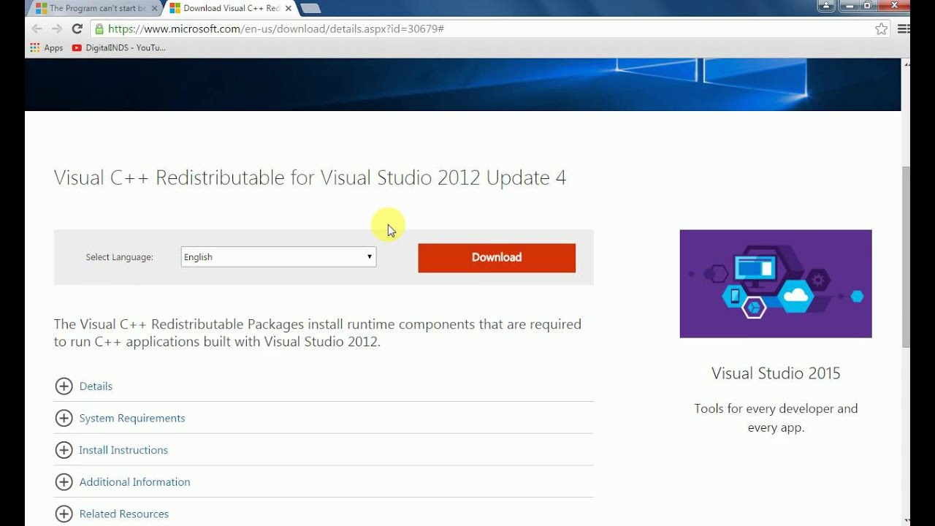
Task: Open the Additional Information link
Action: point(135,482)
